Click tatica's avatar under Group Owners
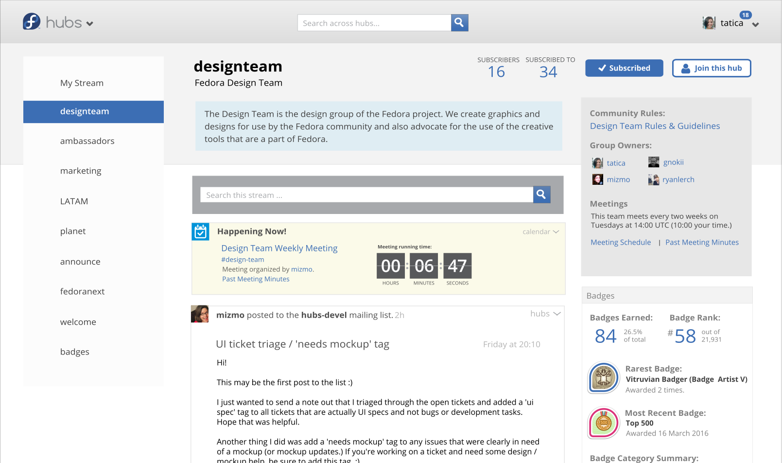 tap(597, 163)
